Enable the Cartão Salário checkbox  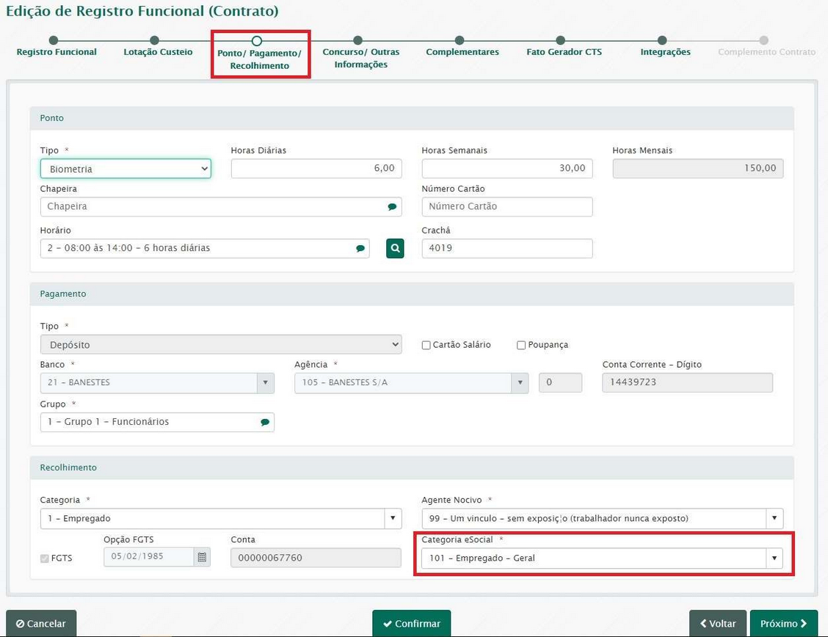[x=426, y=345]
